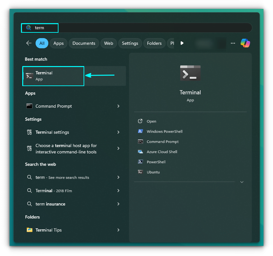Open the Copilot icon
The width and height of the screenshot is (273, 256).
coord(245,43)
